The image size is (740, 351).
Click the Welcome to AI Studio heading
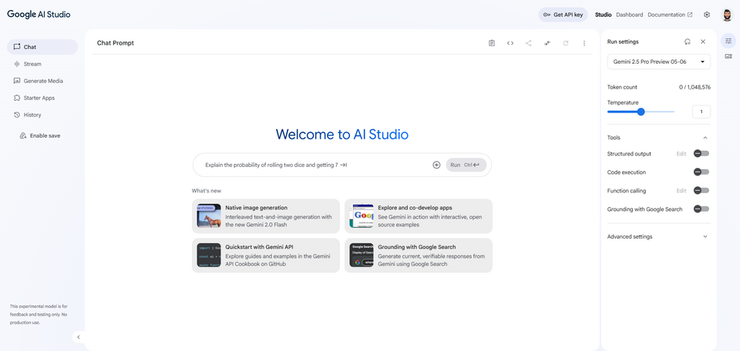342,134
